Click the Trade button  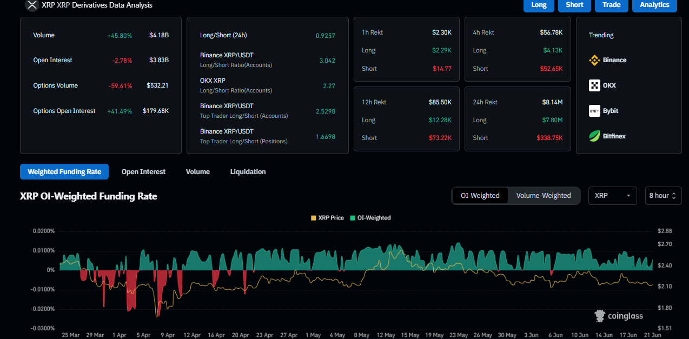tap(611, 5)
